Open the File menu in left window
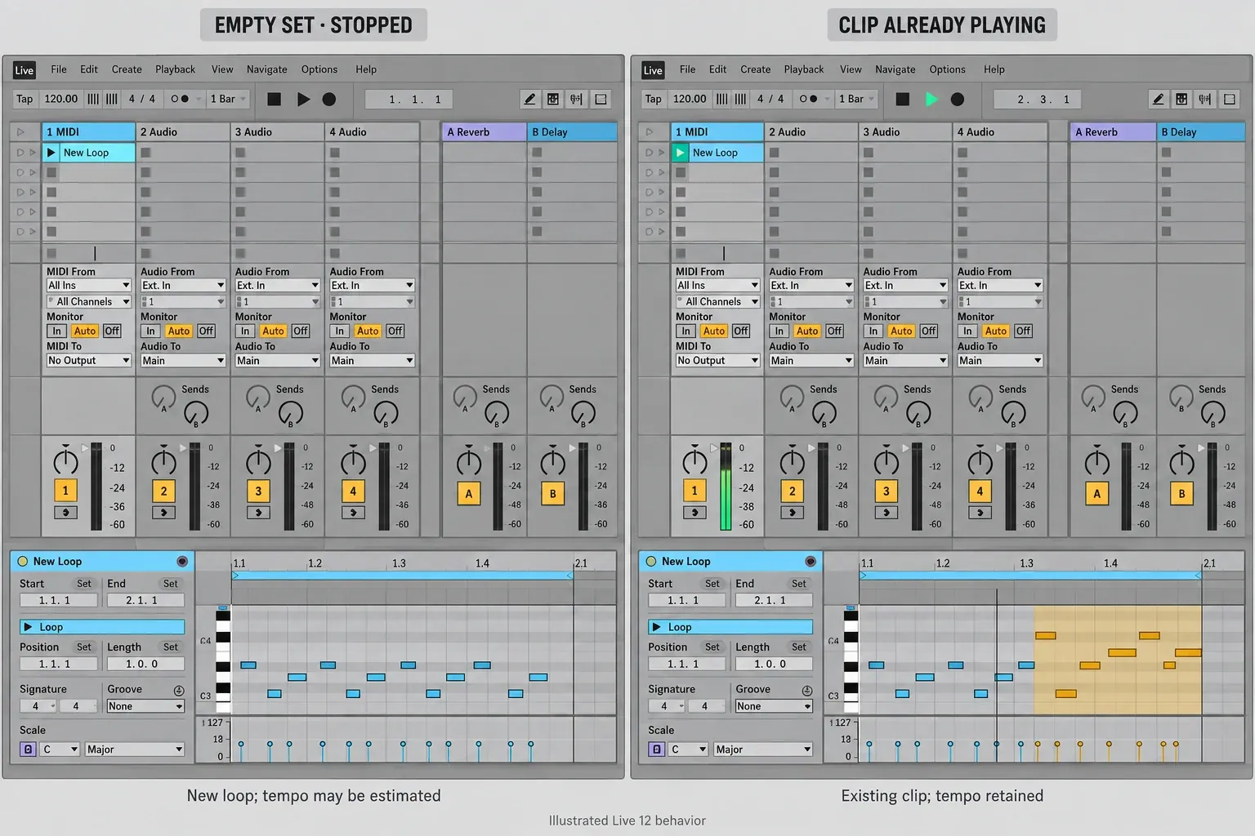The image size is (1255, 836). [59, 69]
